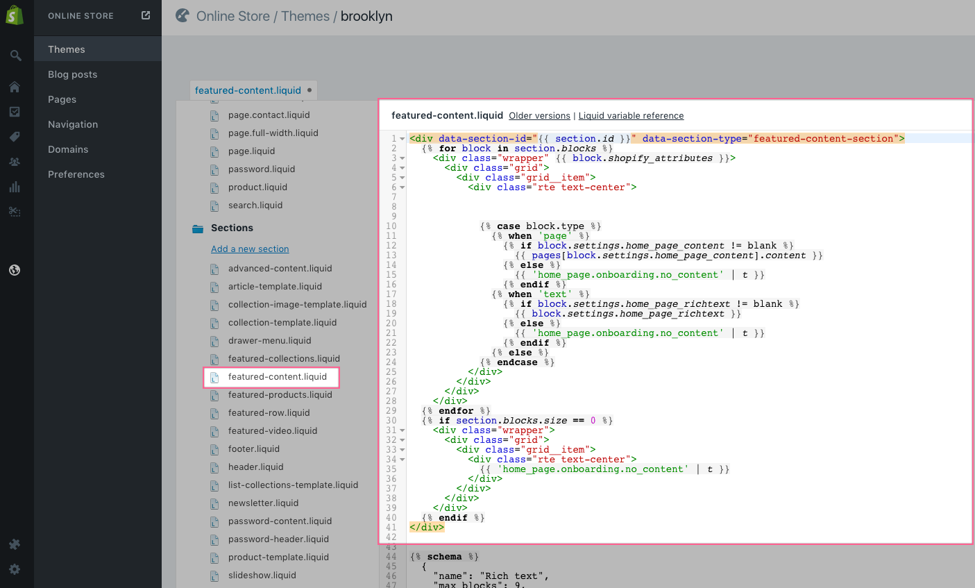Click file icon next to page.contact.liquid
This screenshot has width=975, height=588.
pyautogui.click(x=214, y=115)
